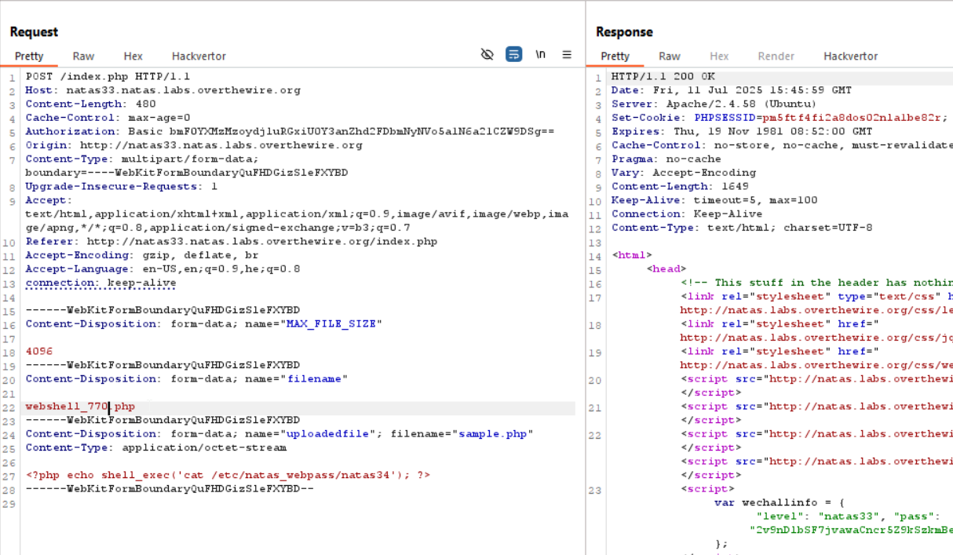Open the Request Hackvertor tab
Image resolution: width=953 pixels, height=555 pixels.
(x=199, y=56)
